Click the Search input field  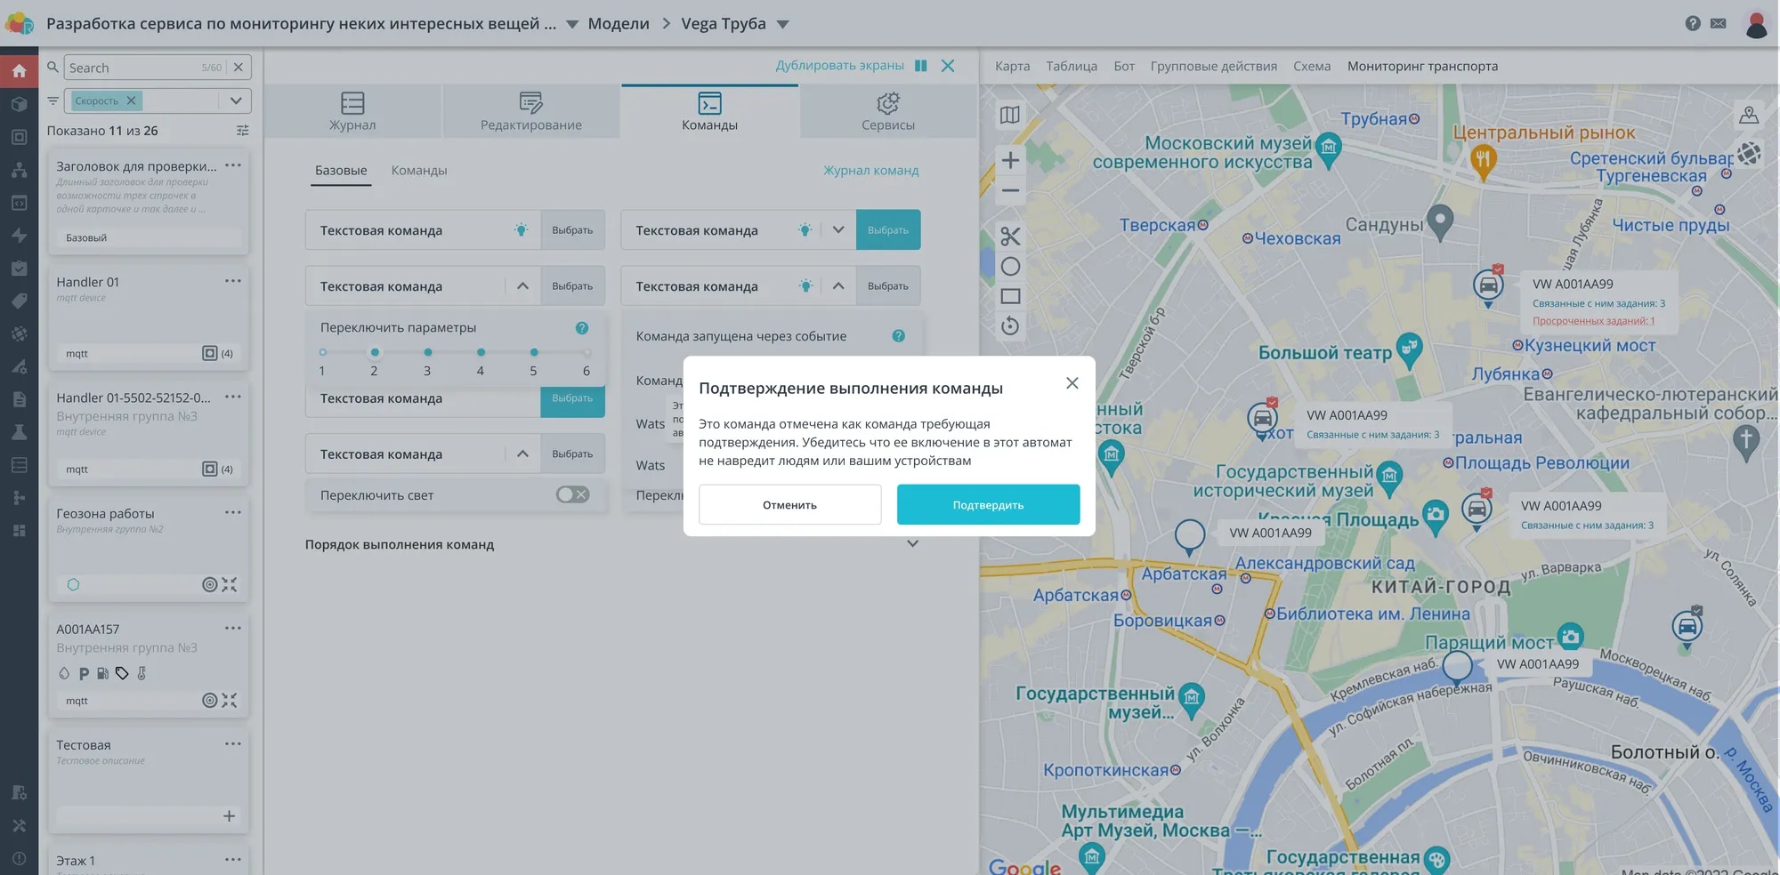(x=133, y=68)
